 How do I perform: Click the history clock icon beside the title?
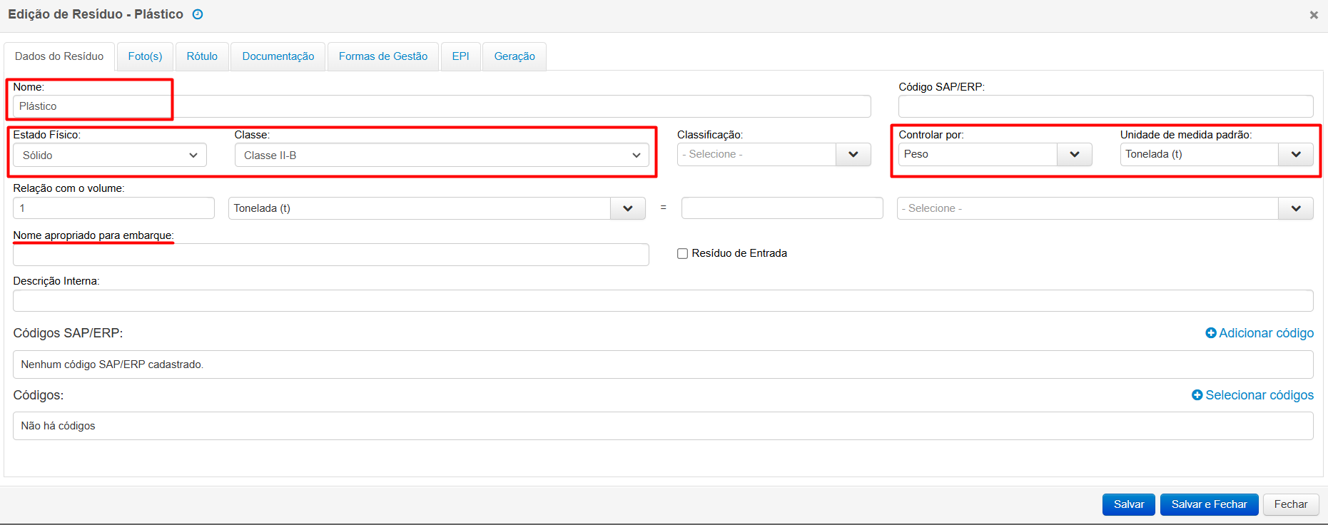pyautogui.click(x=198, y=14)
